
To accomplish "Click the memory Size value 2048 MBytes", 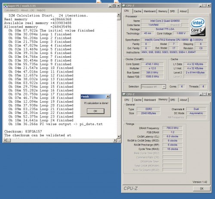I will coord(148,113).
